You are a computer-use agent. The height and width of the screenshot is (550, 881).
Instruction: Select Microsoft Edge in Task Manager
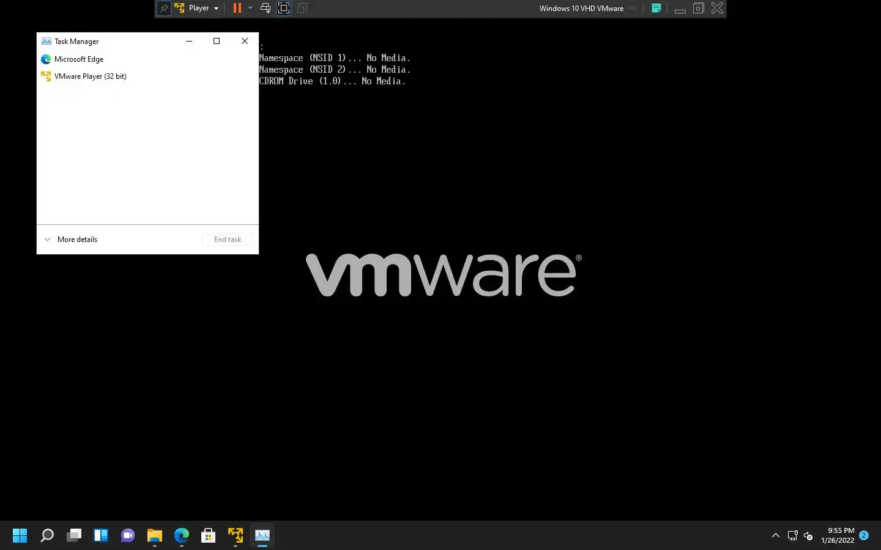[147, 59]
